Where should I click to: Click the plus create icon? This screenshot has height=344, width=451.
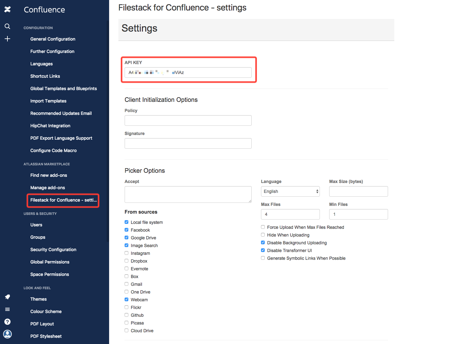[7, 39]
